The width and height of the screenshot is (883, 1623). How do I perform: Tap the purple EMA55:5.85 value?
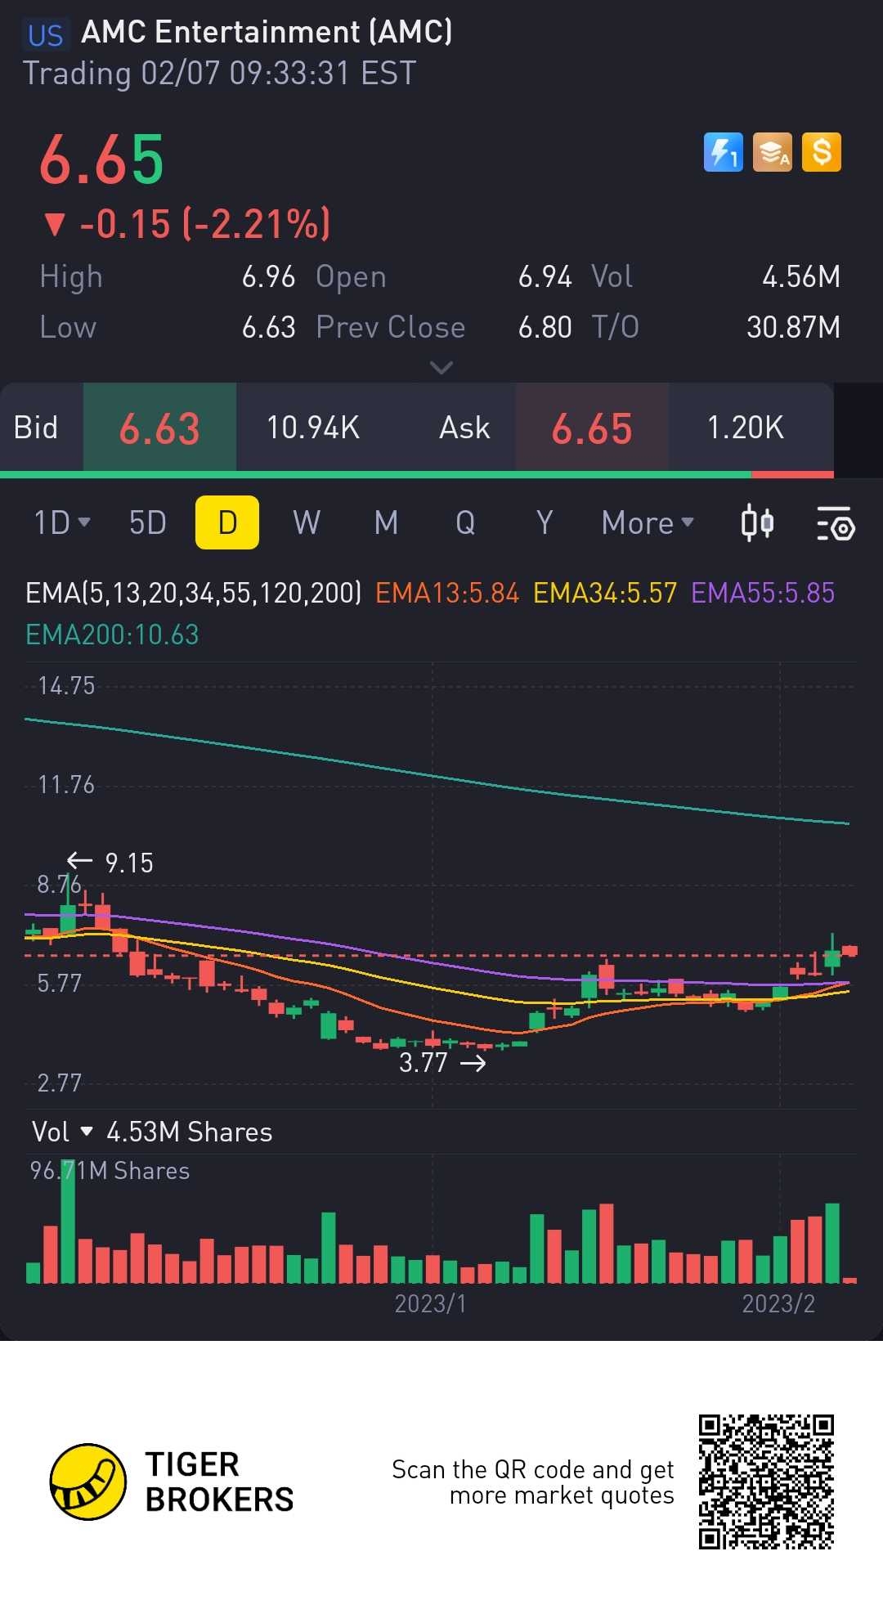763,593
